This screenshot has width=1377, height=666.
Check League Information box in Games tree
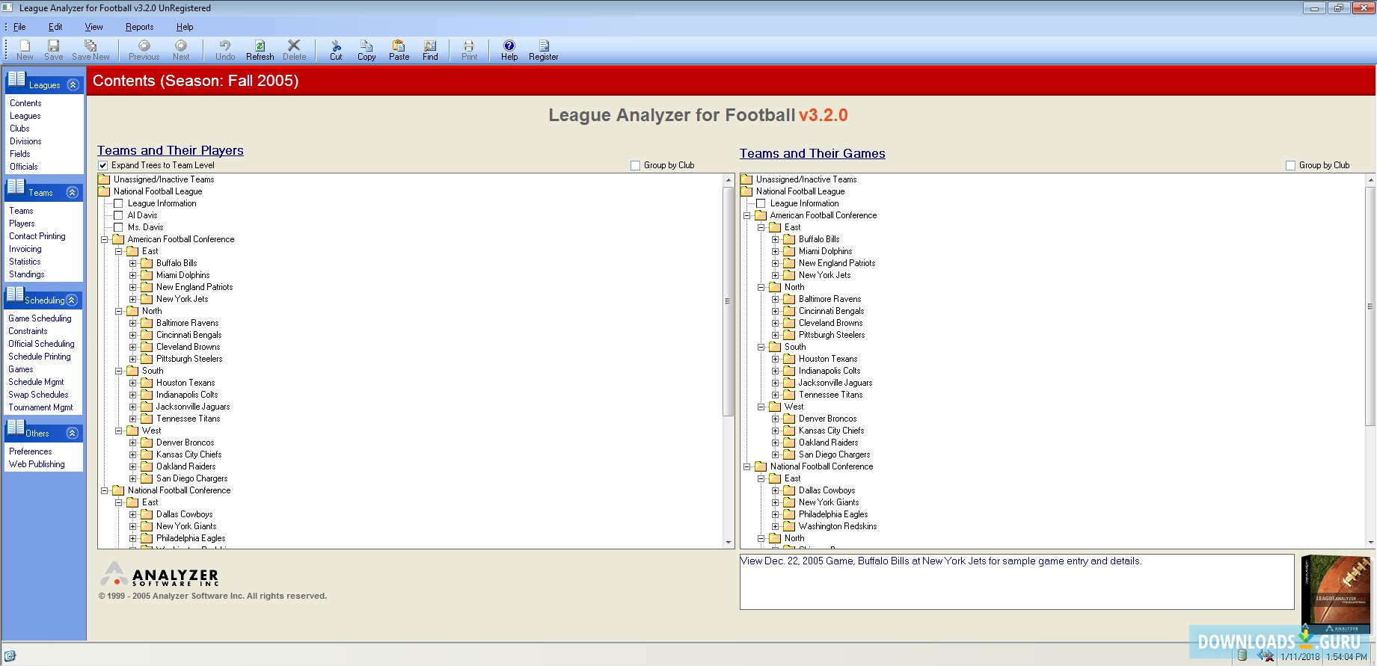[x=761, y=203]
